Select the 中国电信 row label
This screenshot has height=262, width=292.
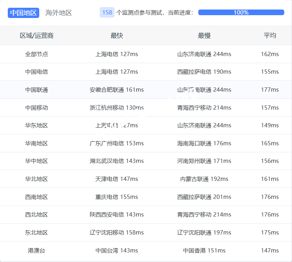[x=36, y=72]
